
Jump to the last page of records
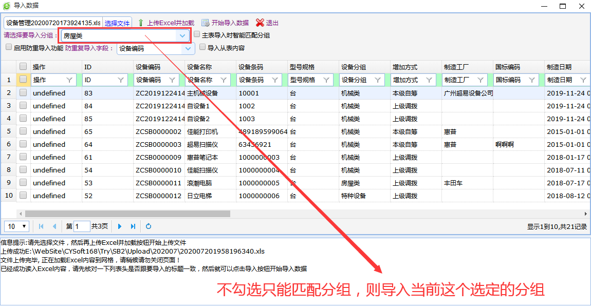coord(133,226)
